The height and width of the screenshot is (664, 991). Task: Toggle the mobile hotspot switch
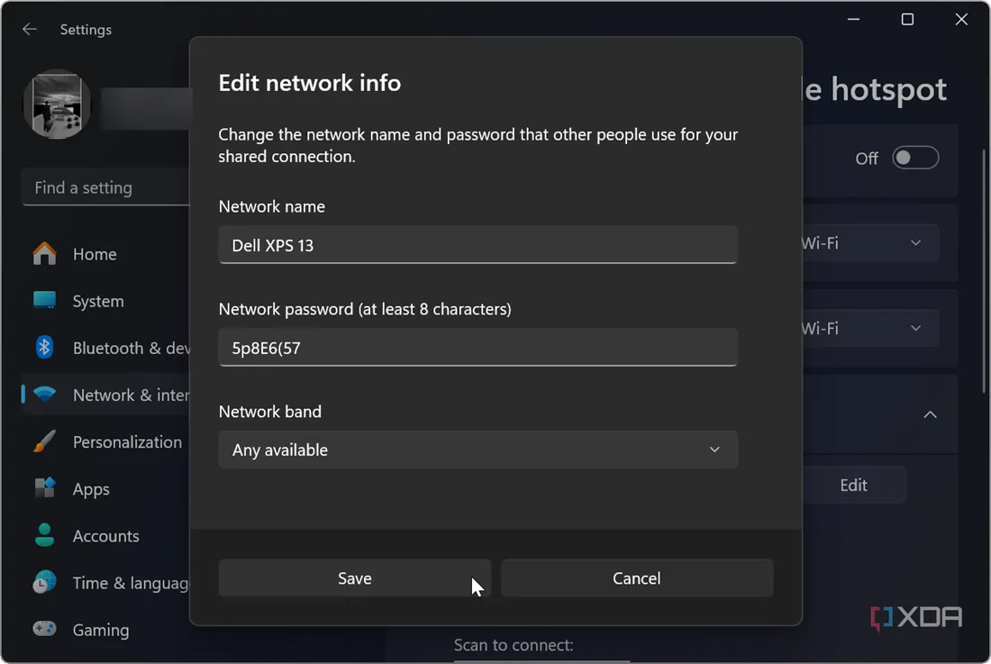tap(915, 159)
